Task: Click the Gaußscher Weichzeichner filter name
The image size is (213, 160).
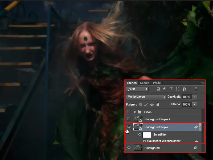Action: (x=164, y=141)
